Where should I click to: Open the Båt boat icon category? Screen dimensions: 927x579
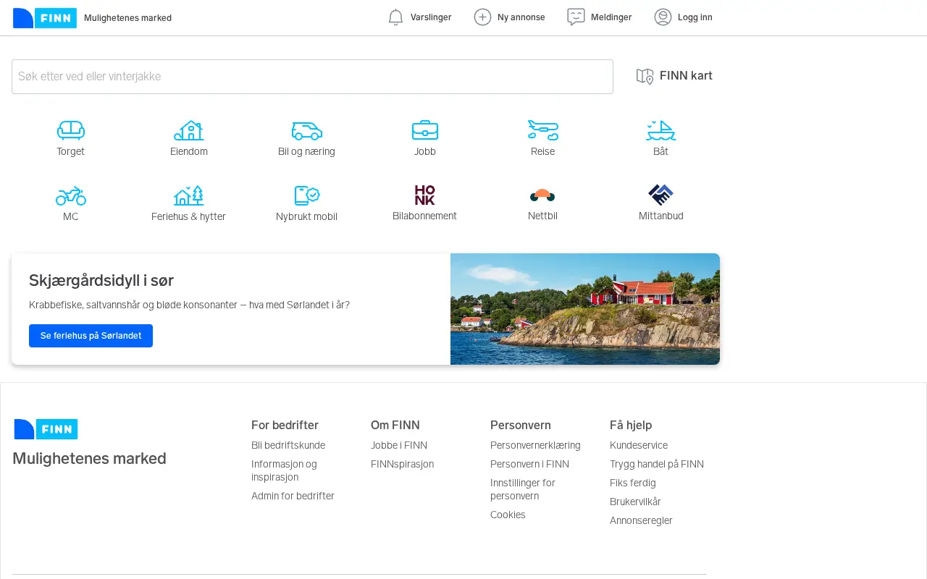click(x=660, y=130)
